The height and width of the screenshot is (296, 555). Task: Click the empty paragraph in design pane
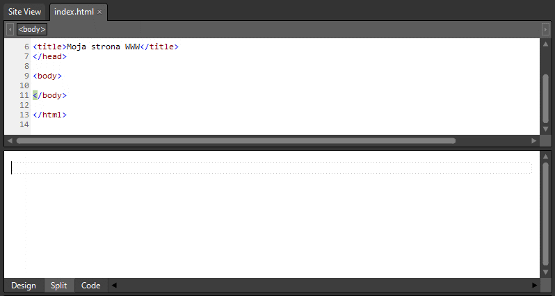pos(271,168)
